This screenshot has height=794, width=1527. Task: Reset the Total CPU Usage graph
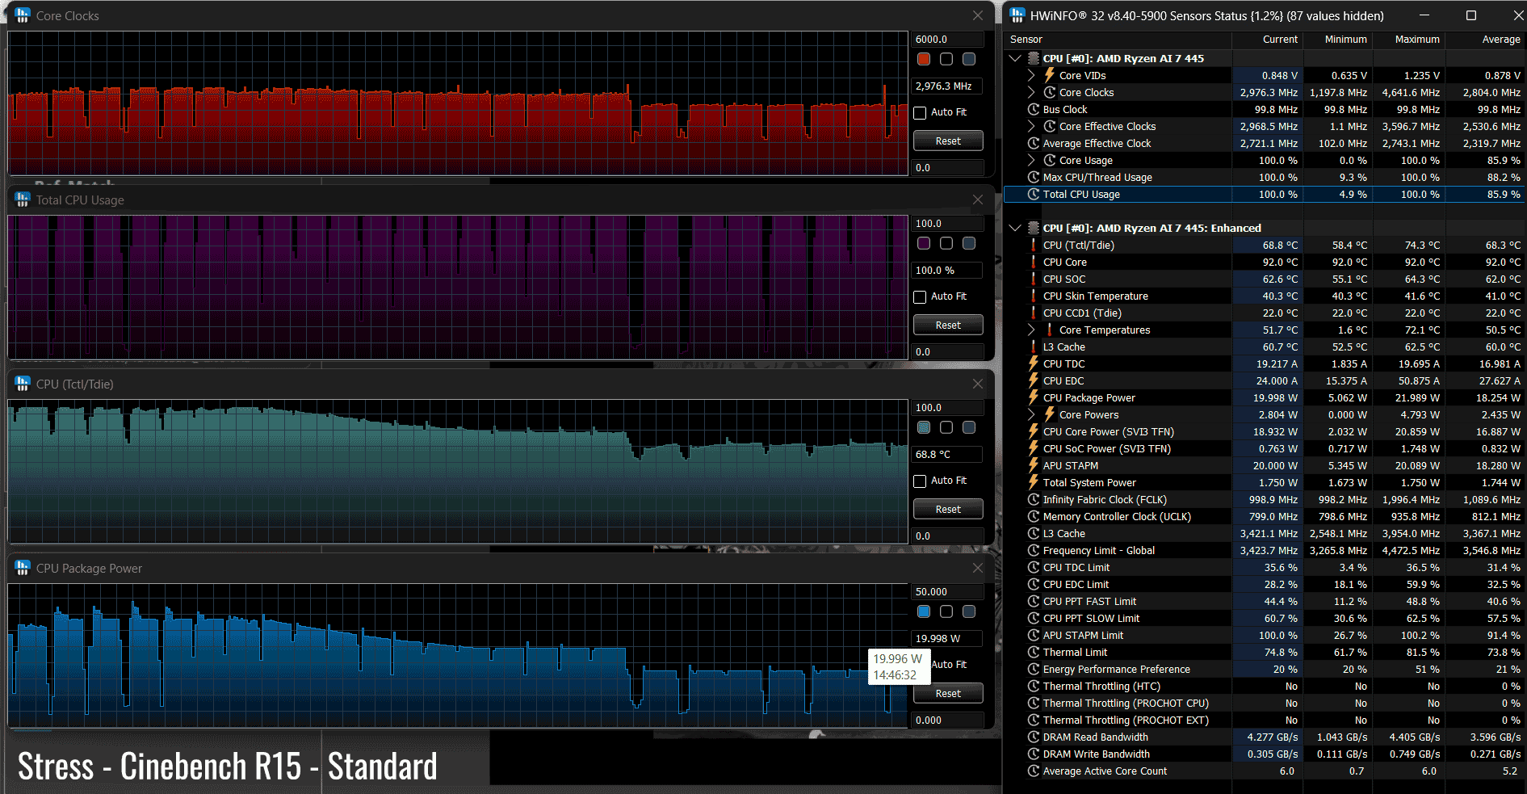[948, 325]
